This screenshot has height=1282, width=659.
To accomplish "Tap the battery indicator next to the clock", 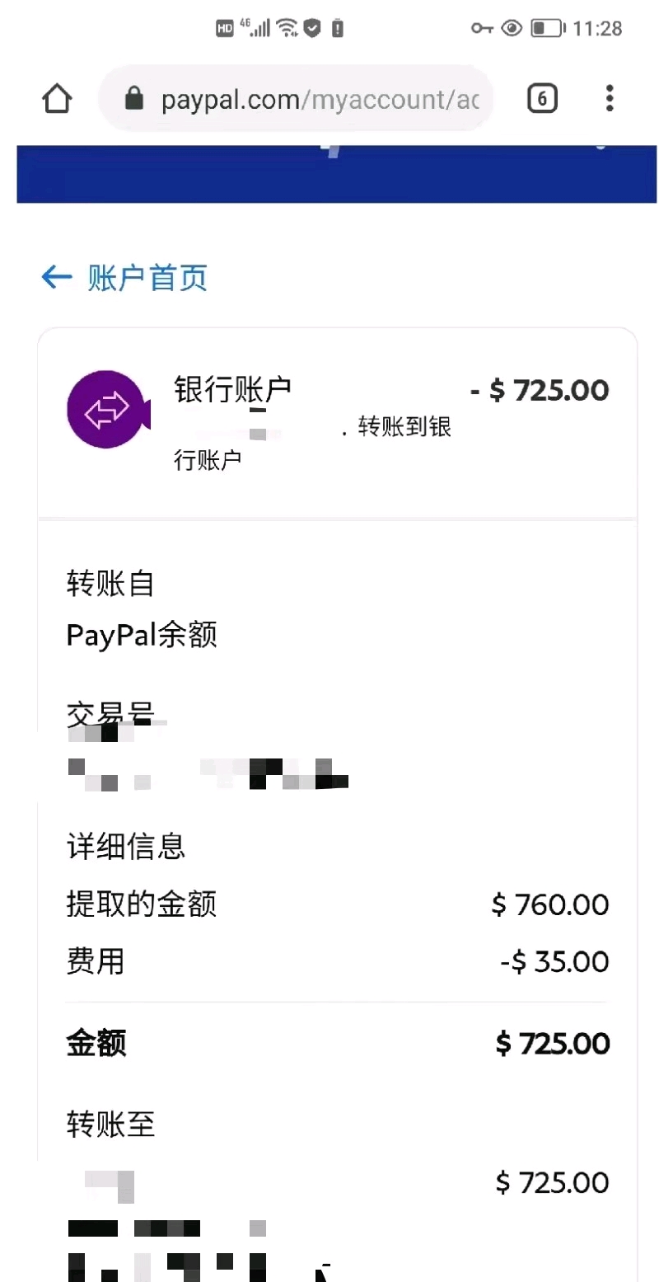I will click(547, 29).
